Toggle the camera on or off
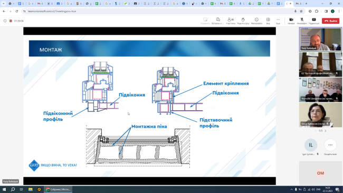 pos(291,21)
